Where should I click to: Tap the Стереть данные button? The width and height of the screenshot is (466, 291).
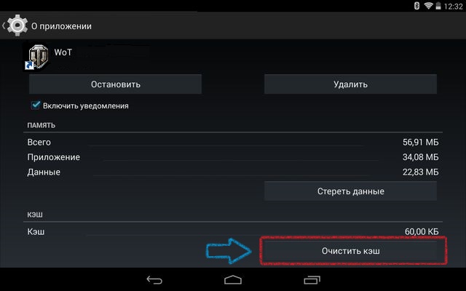pos(350,191)
